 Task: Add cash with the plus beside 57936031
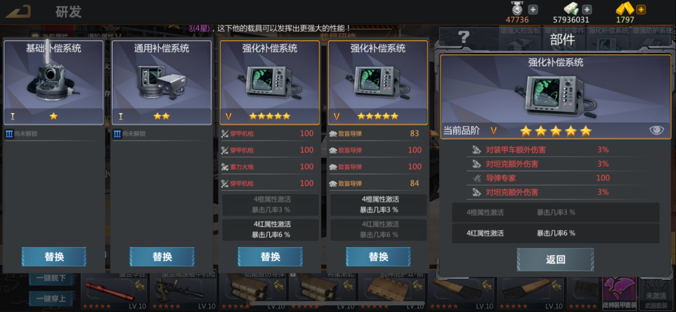(x=587, y=10)
